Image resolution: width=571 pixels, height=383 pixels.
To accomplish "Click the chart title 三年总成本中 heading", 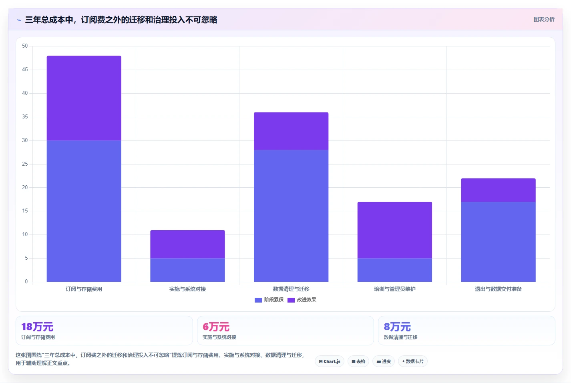I will tap(121, 20).
